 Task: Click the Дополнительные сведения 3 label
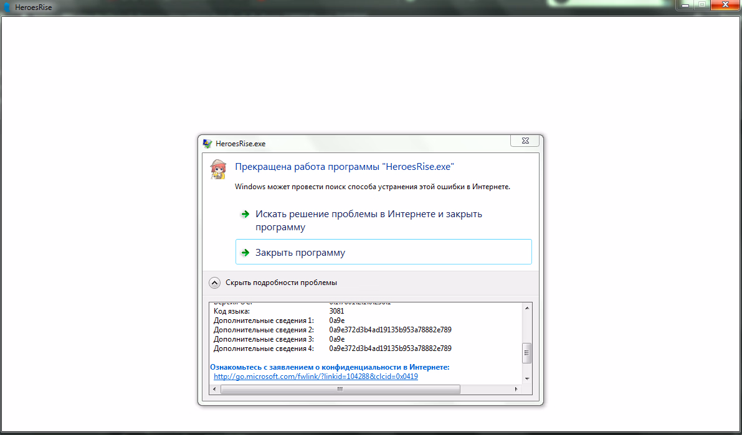click(264, 339)
